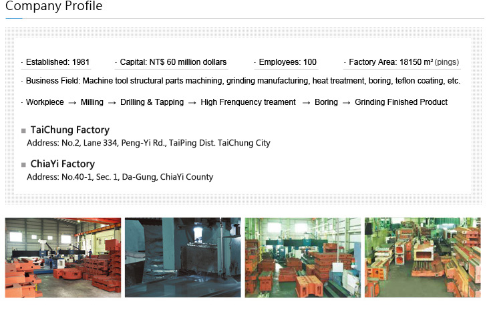Click the Boring process step
This screenshot has height=312, width=491.
pyautogui.click(x=326, y=102)
